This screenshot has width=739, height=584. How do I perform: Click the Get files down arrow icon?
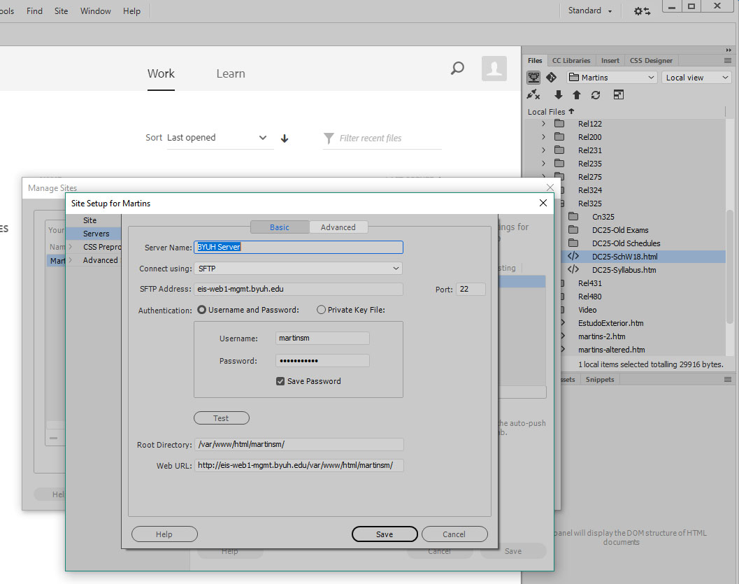[x=558, y=95]
